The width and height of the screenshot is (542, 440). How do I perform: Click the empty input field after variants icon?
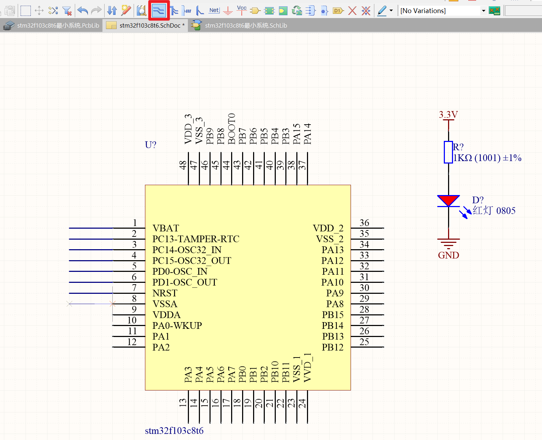523,11
